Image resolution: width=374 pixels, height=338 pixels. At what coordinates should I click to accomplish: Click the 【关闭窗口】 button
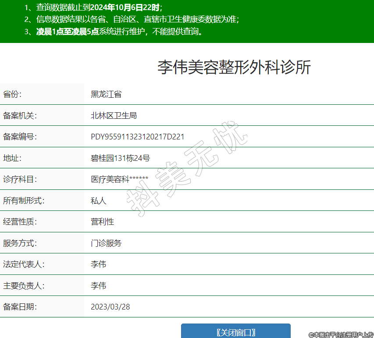pyautogui.click(x=236, y=332)
